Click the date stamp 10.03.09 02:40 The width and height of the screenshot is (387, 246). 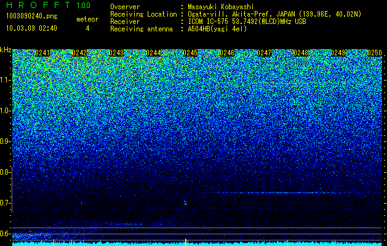pyautogui.click(x=31, y=28)
